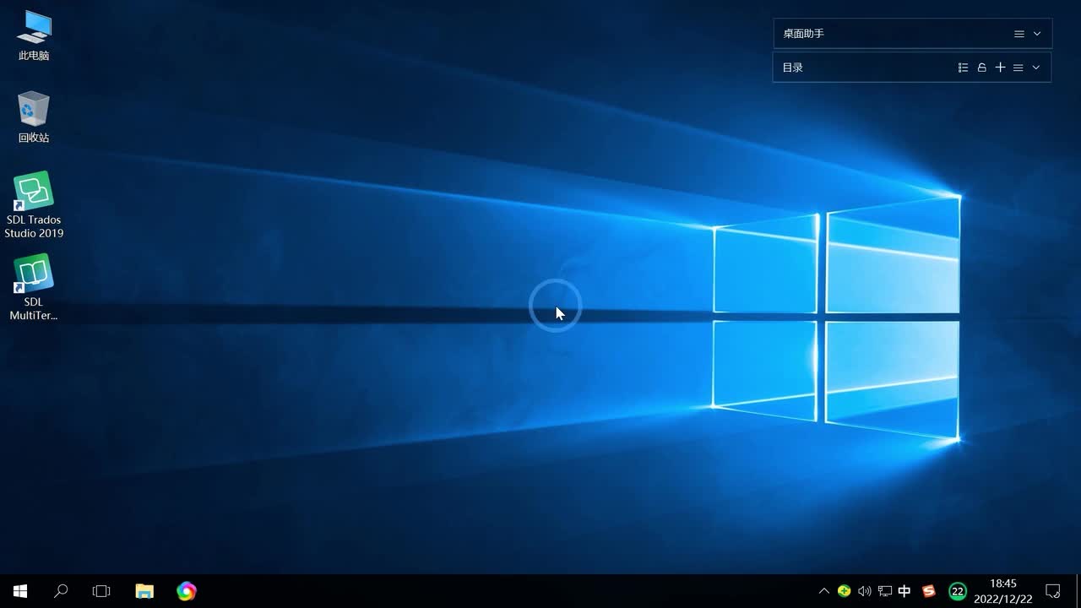This screenshot has height=608, width=1081.
Task: Select the 回收站 recycle bin icon
Action: [x=34, y=117]
